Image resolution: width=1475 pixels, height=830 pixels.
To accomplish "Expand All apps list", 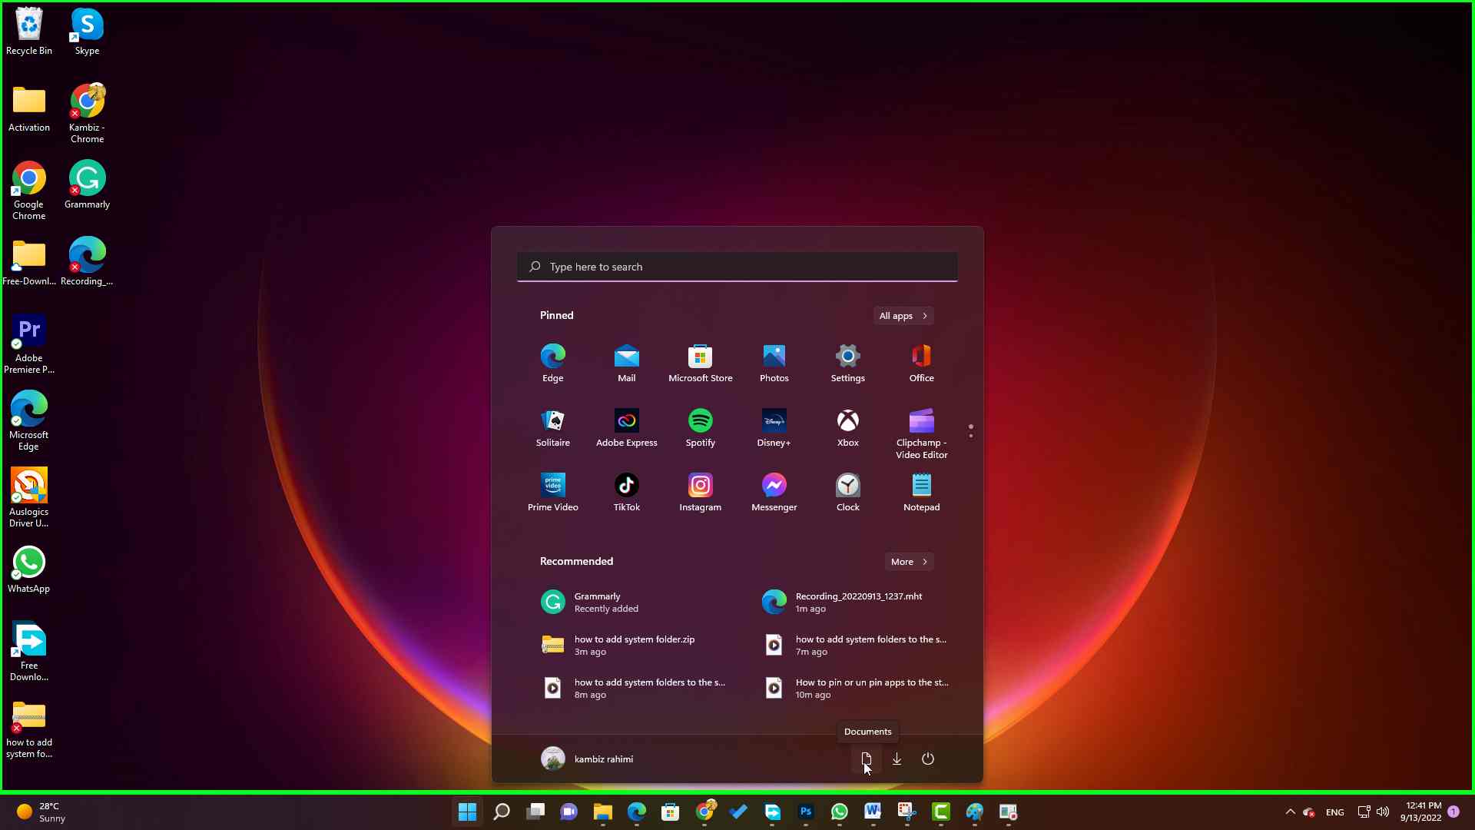I will click(903, 316).
